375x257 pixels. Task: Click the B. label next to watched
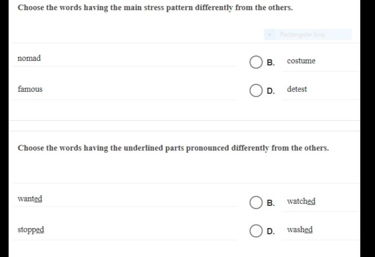271,203
